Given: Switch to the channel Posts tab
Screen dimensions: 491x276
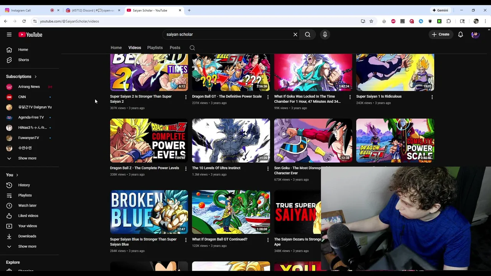Looking at the screenshot, I should pos(175,48).
